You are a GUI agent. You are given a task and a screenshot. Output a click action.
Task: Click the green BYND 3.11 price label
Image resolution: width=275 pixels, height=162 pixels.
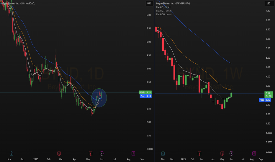click(145, 92)
